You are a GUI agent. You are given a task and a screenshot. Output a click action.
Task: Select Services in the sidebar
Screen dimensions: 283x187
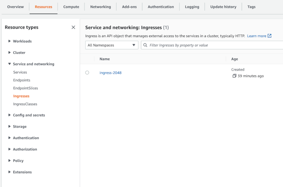20,72
